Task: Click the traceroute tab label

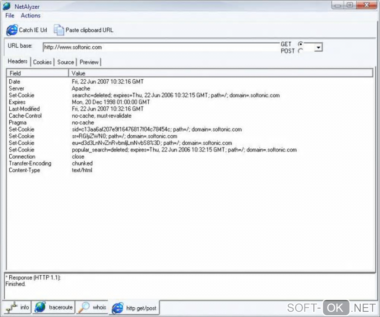Action: [x=61, y=307]
